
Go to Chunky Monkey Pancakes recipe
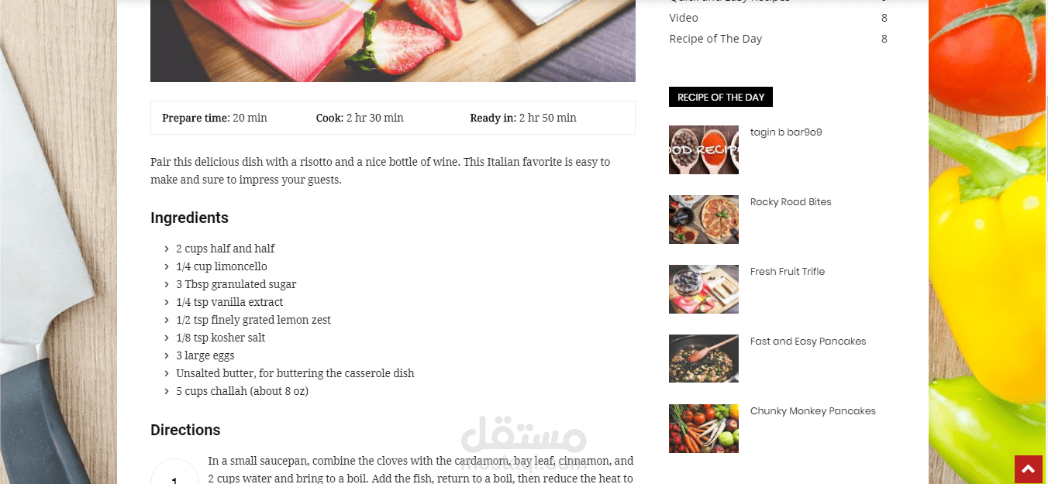tap(813, 411)
